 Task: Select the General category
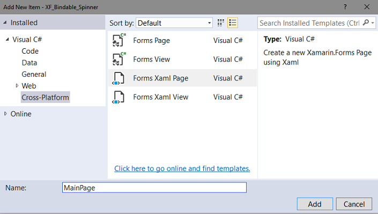[x=34, y=75]
